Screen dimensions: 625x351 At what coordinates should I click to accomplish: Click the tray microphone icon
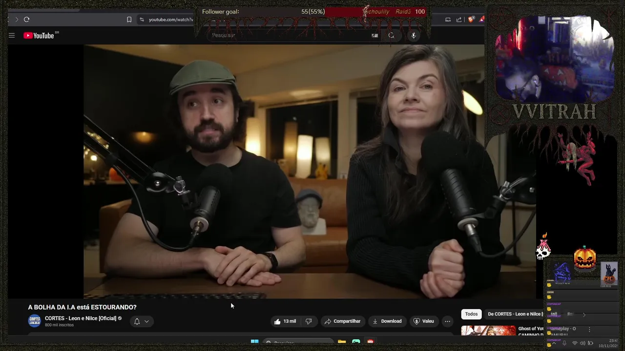coord(564,343)
